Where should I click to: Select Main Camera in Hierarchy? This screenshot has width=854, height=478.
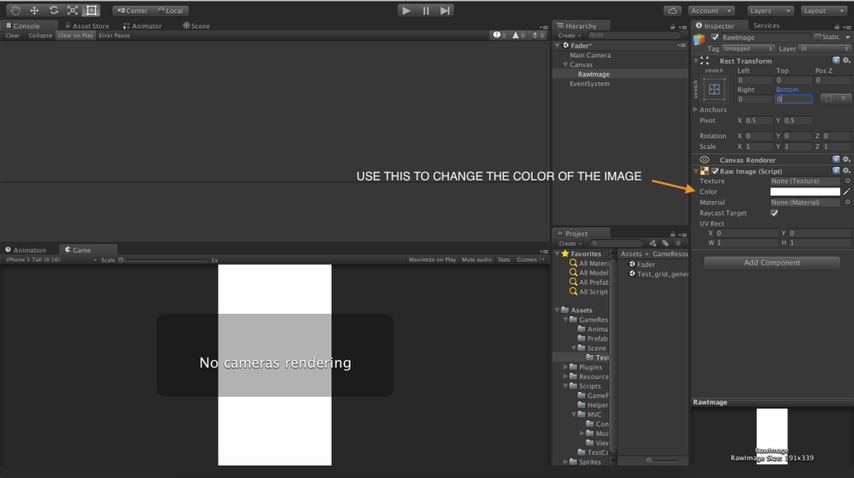[x=590, y=55]
